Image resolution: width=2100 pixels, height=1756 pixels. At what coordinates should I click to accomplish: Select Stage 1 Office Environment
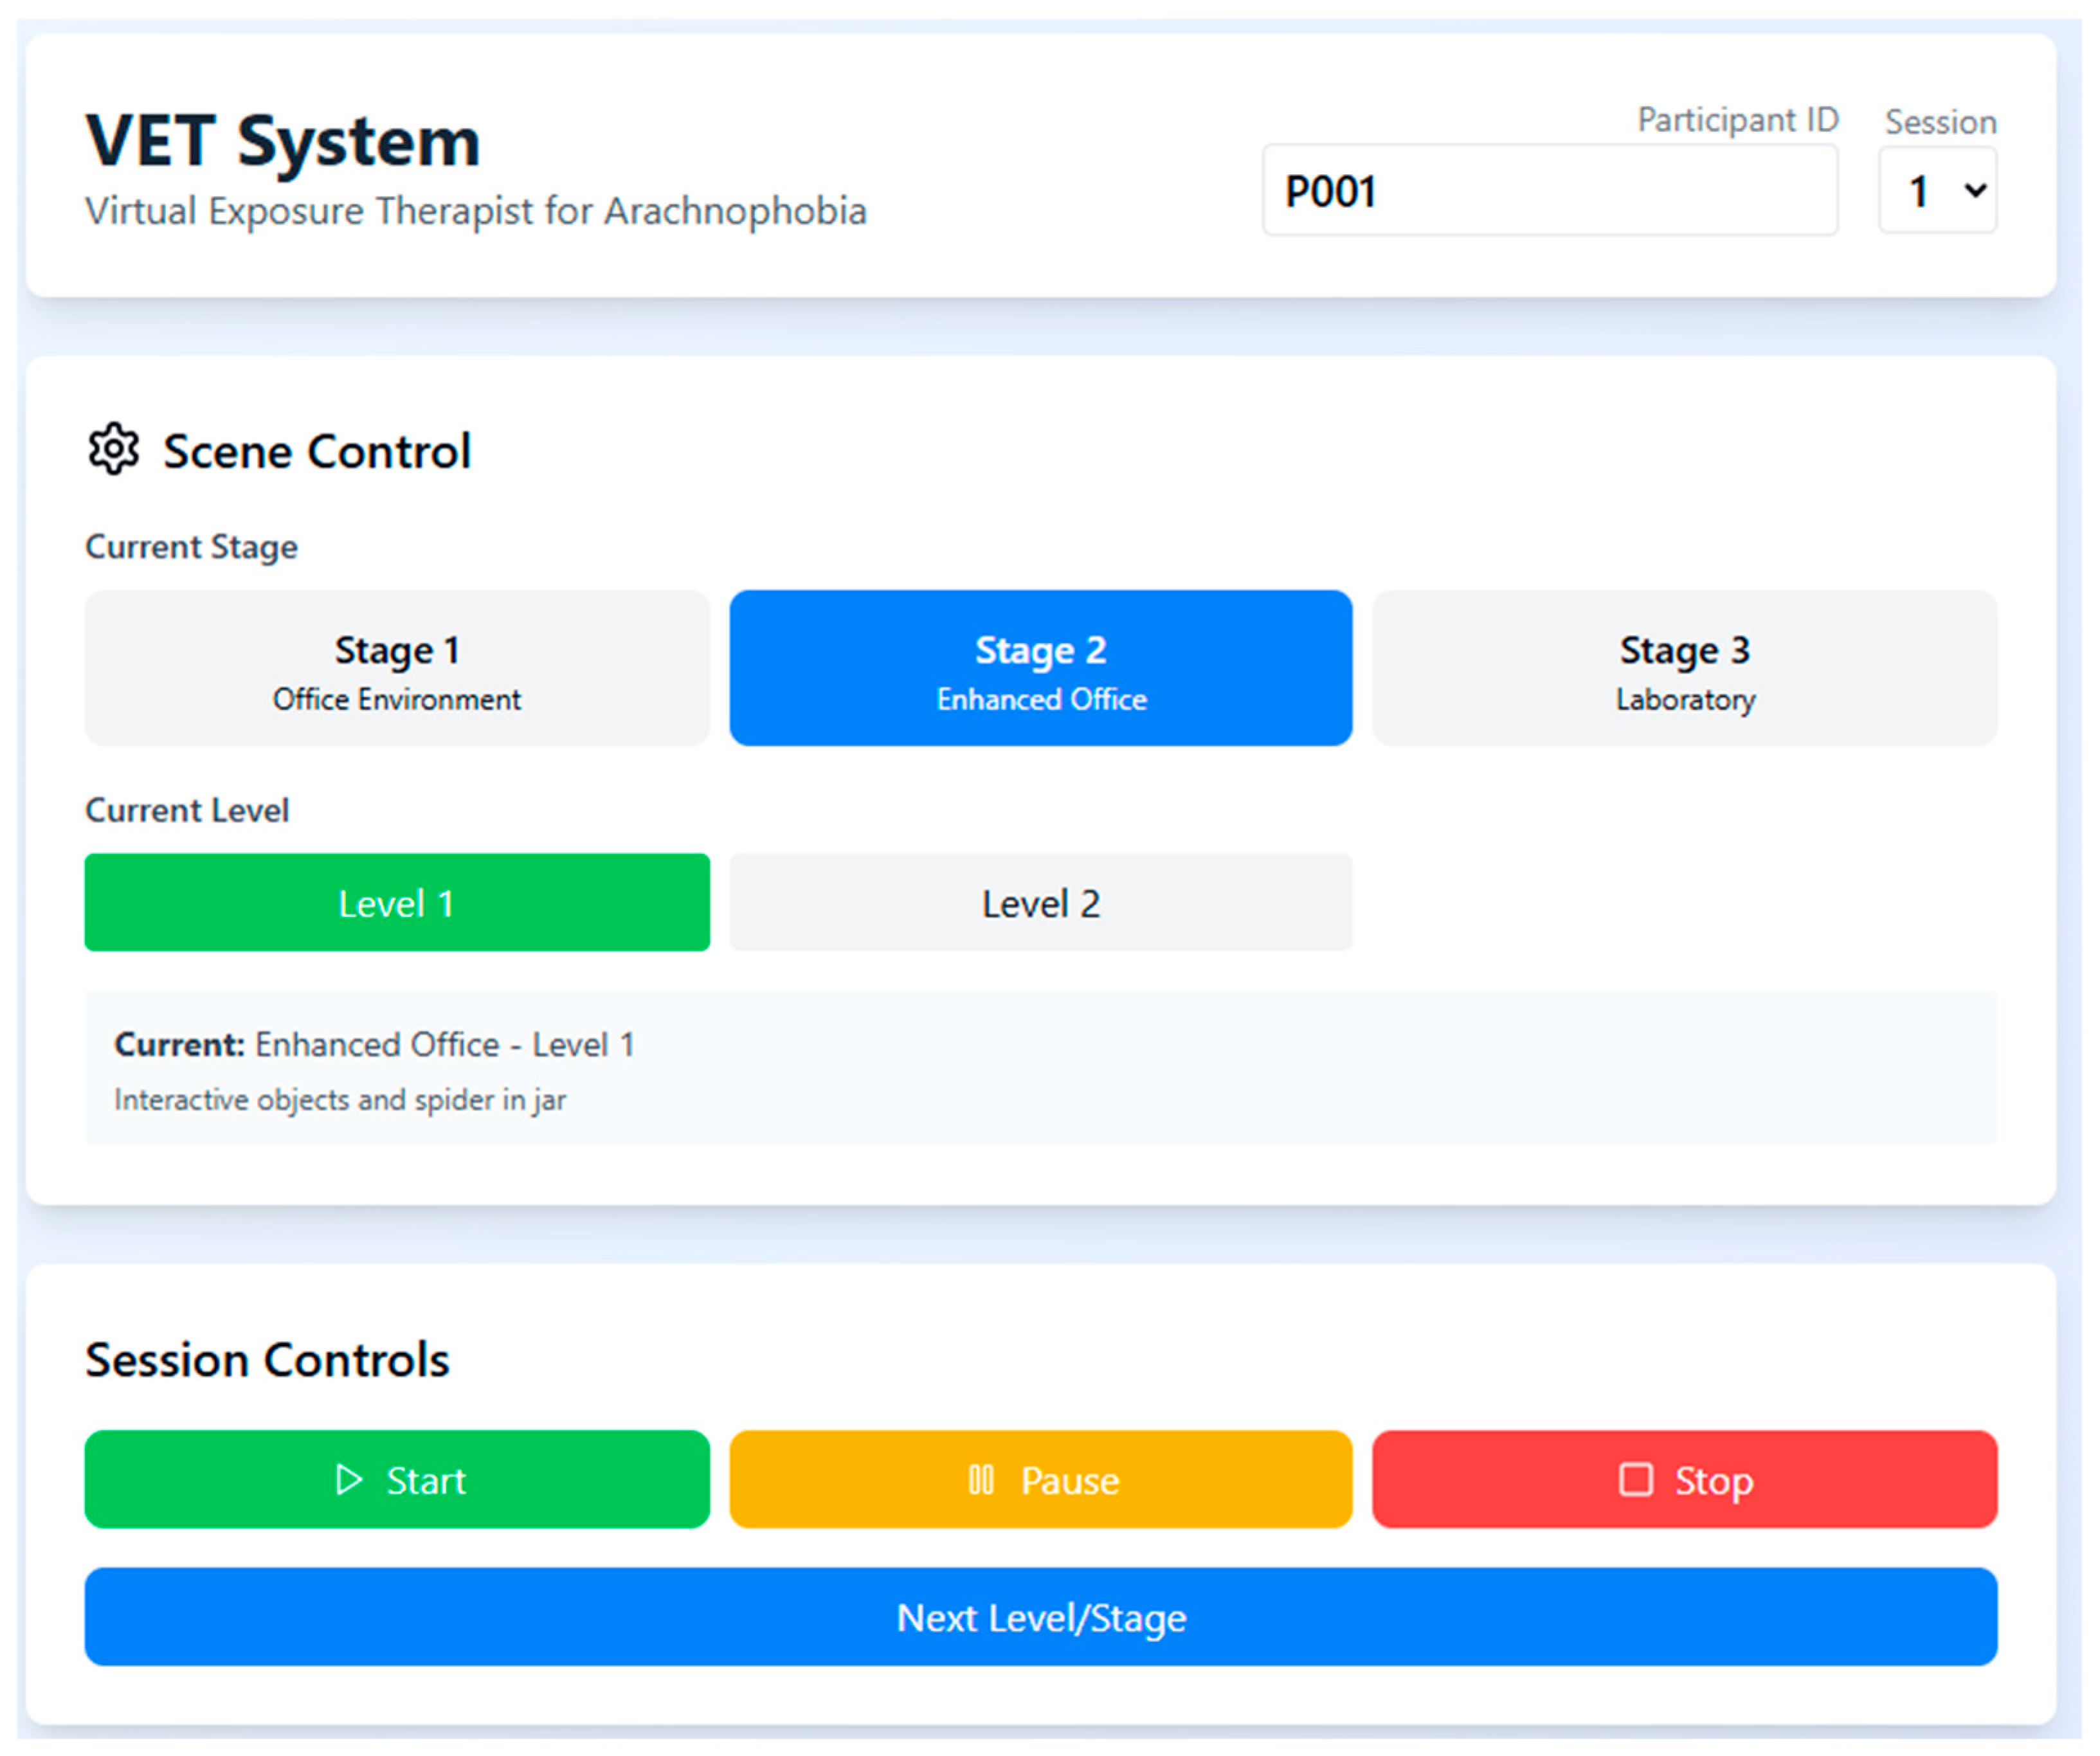(397, 668)
